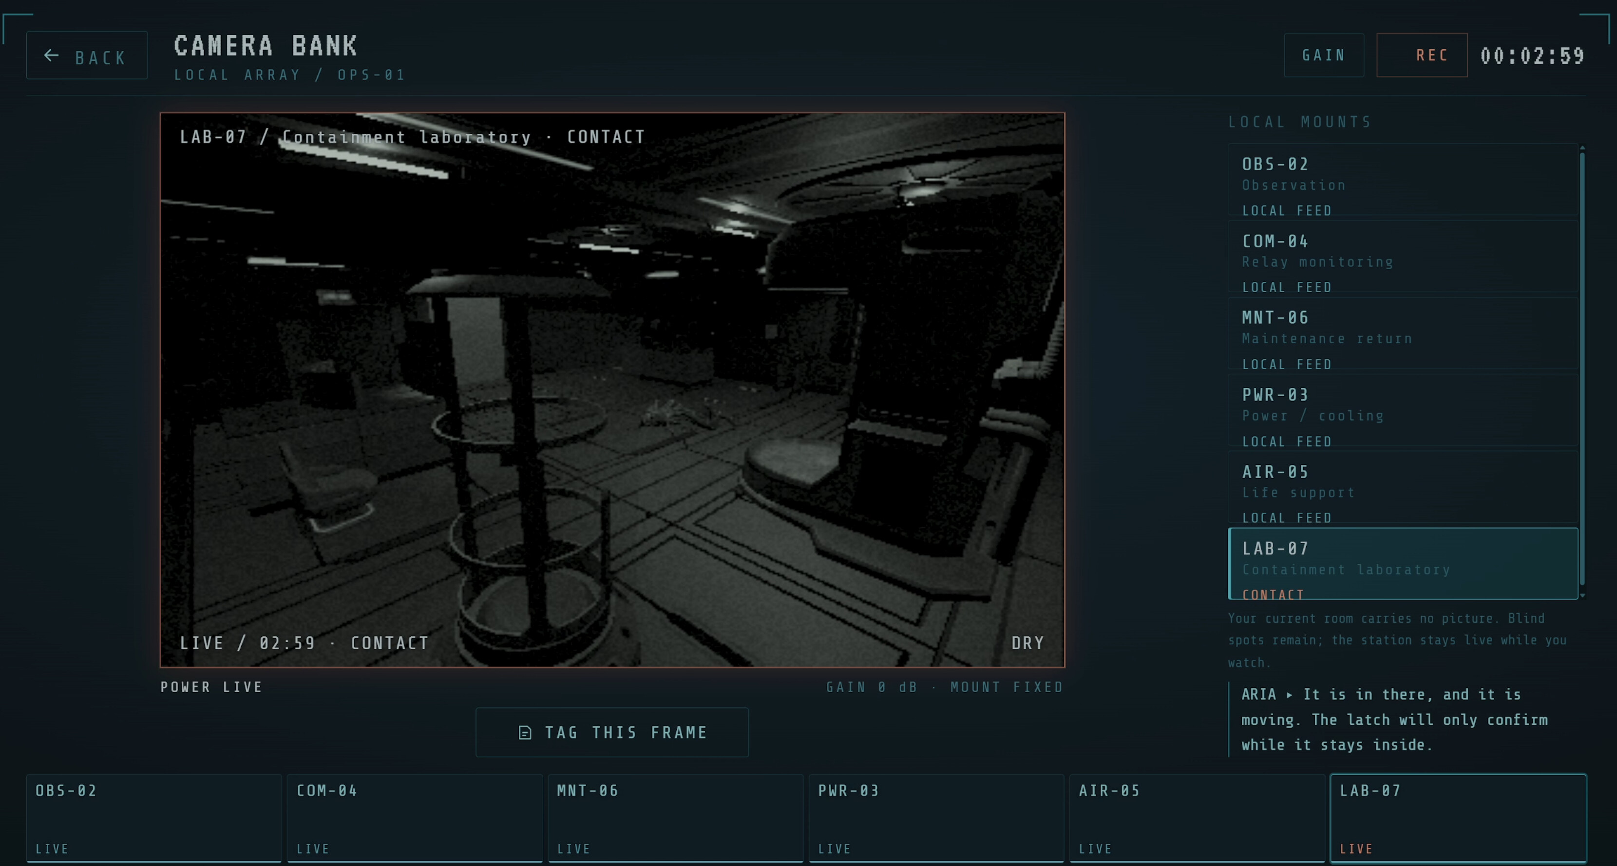This screenshot has width=1617, height=866.
Task: Click the scrollbar down arrow in Local Mounts
Action: 1582,595
